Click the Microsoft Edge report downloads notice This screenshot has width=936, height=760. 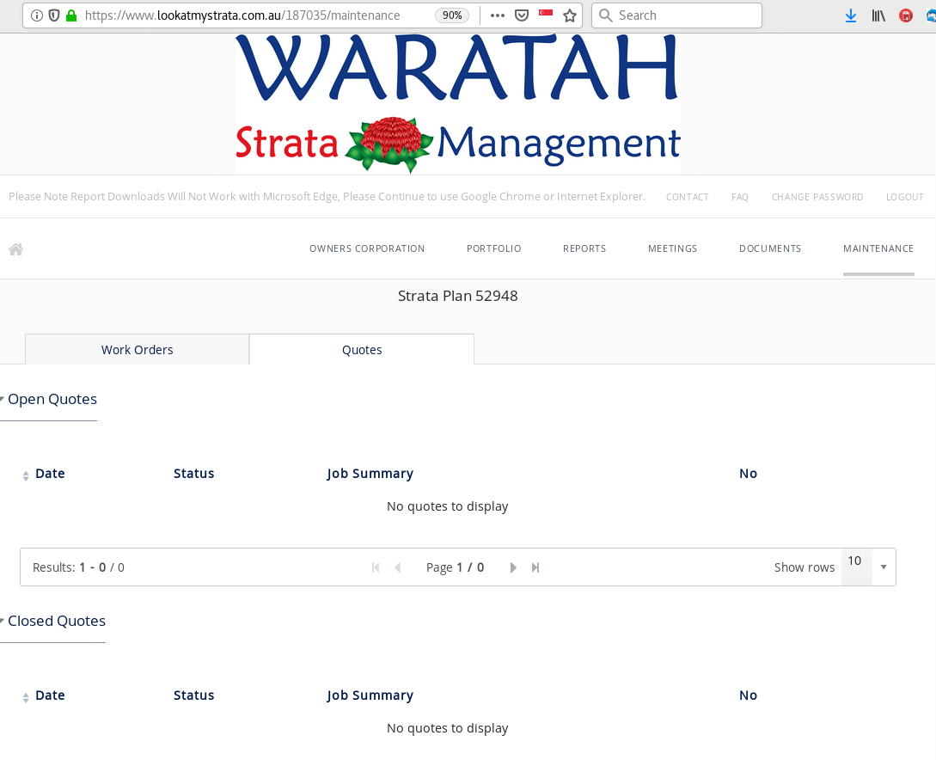(x=327, y=196)
